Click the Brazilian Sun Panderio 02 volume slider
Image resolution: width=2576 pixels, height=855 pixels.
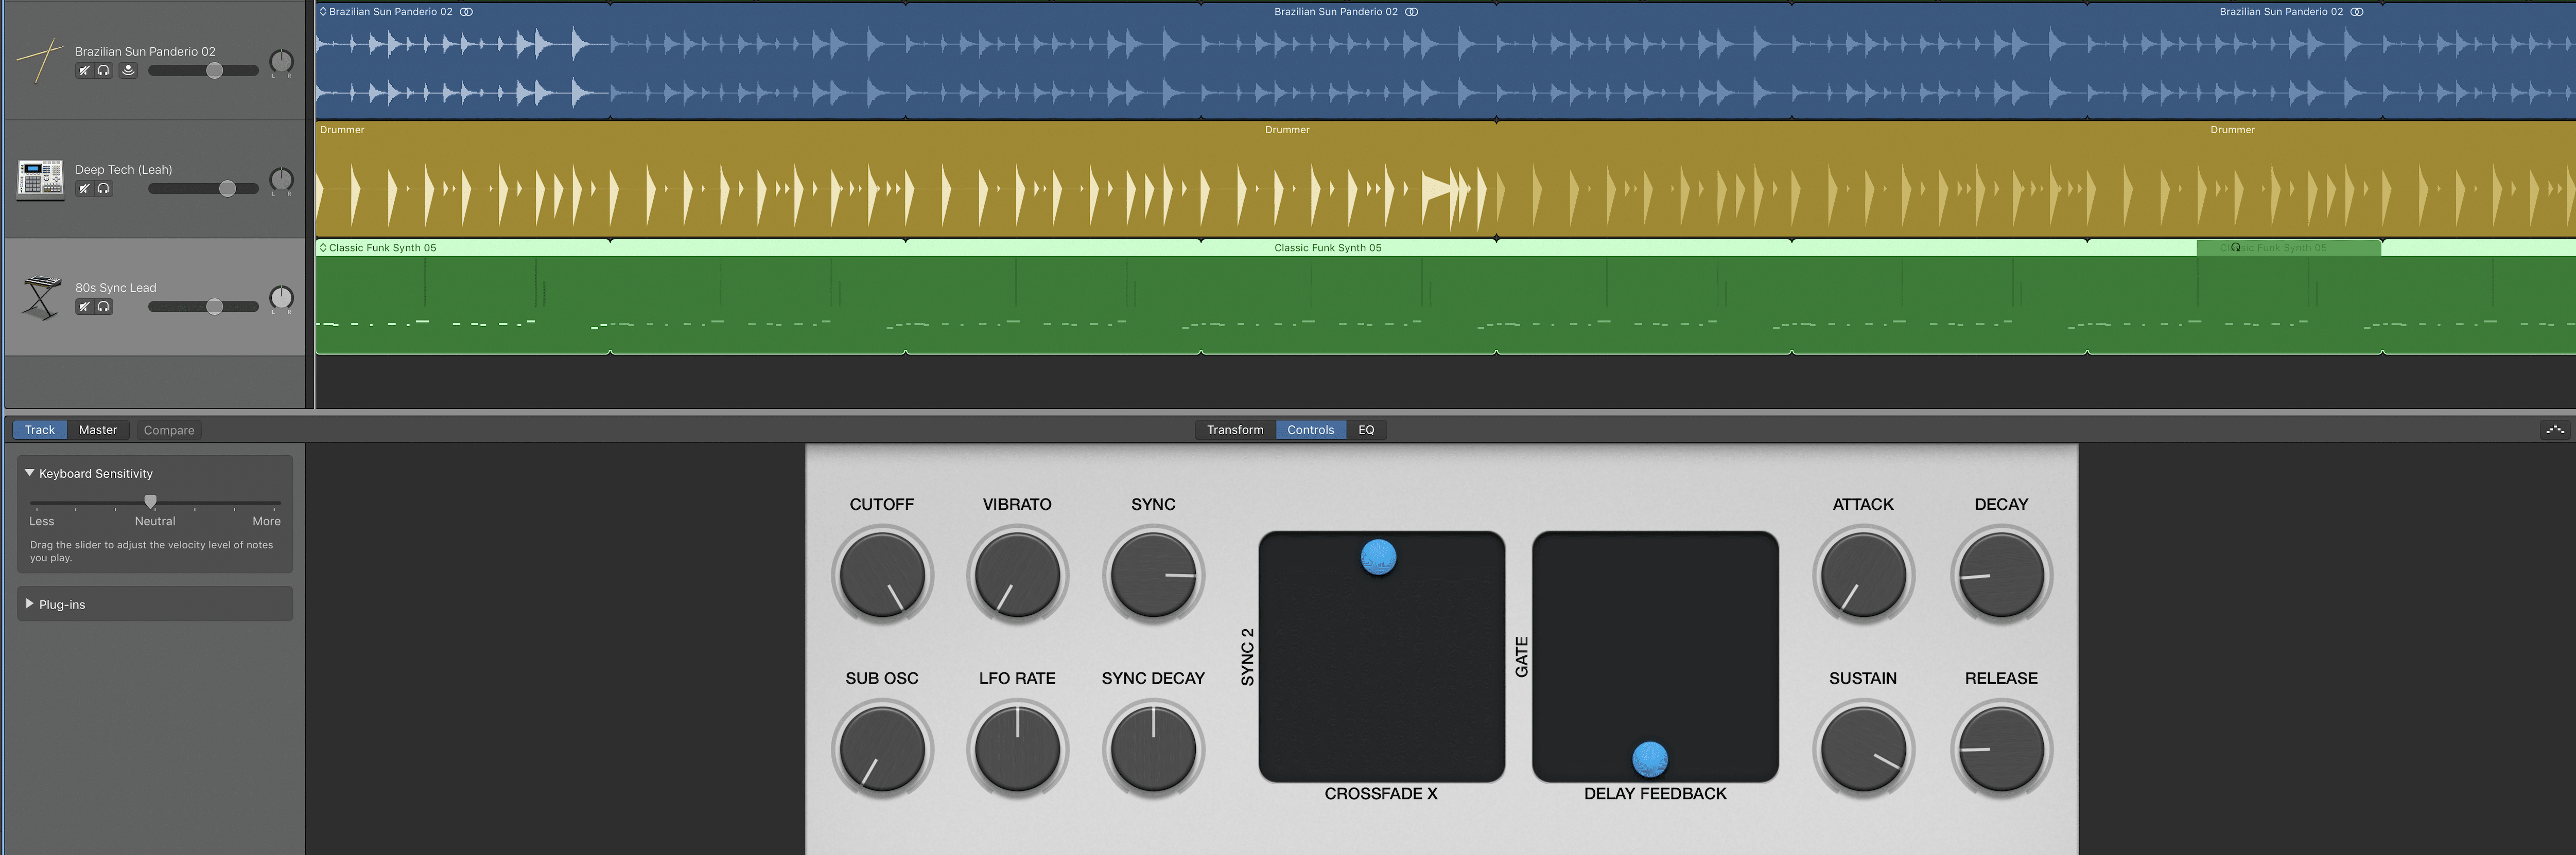203,71
